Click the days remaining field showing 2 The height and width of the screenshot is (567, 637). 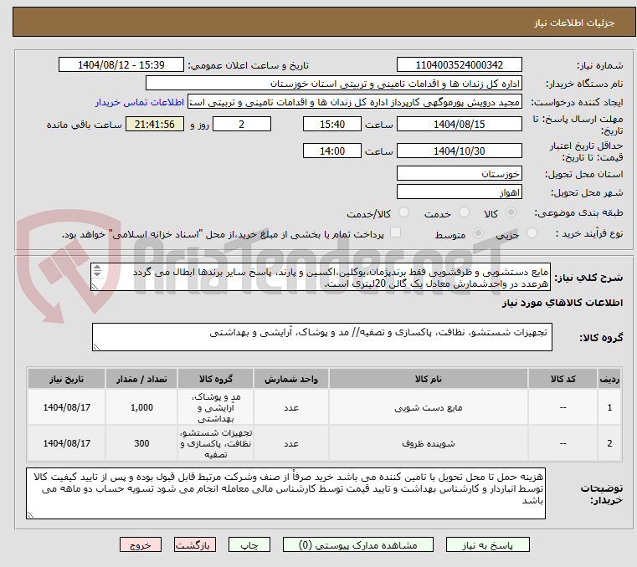point(242,125)
